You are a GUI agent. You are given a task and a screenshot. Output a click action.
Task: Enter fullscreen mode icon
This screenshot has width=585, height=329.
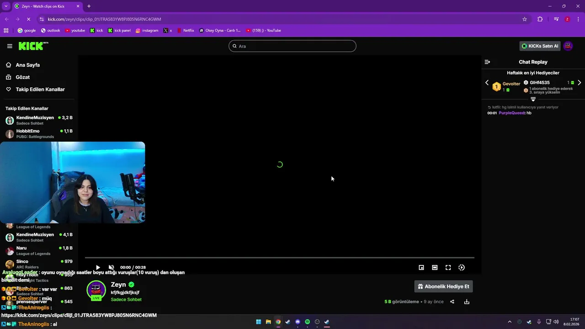coord(448,267)
